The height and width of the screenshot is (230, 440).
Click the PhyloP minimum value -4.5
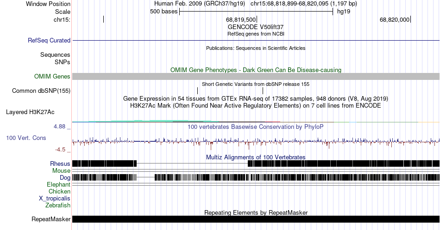[x=60, y=150]
